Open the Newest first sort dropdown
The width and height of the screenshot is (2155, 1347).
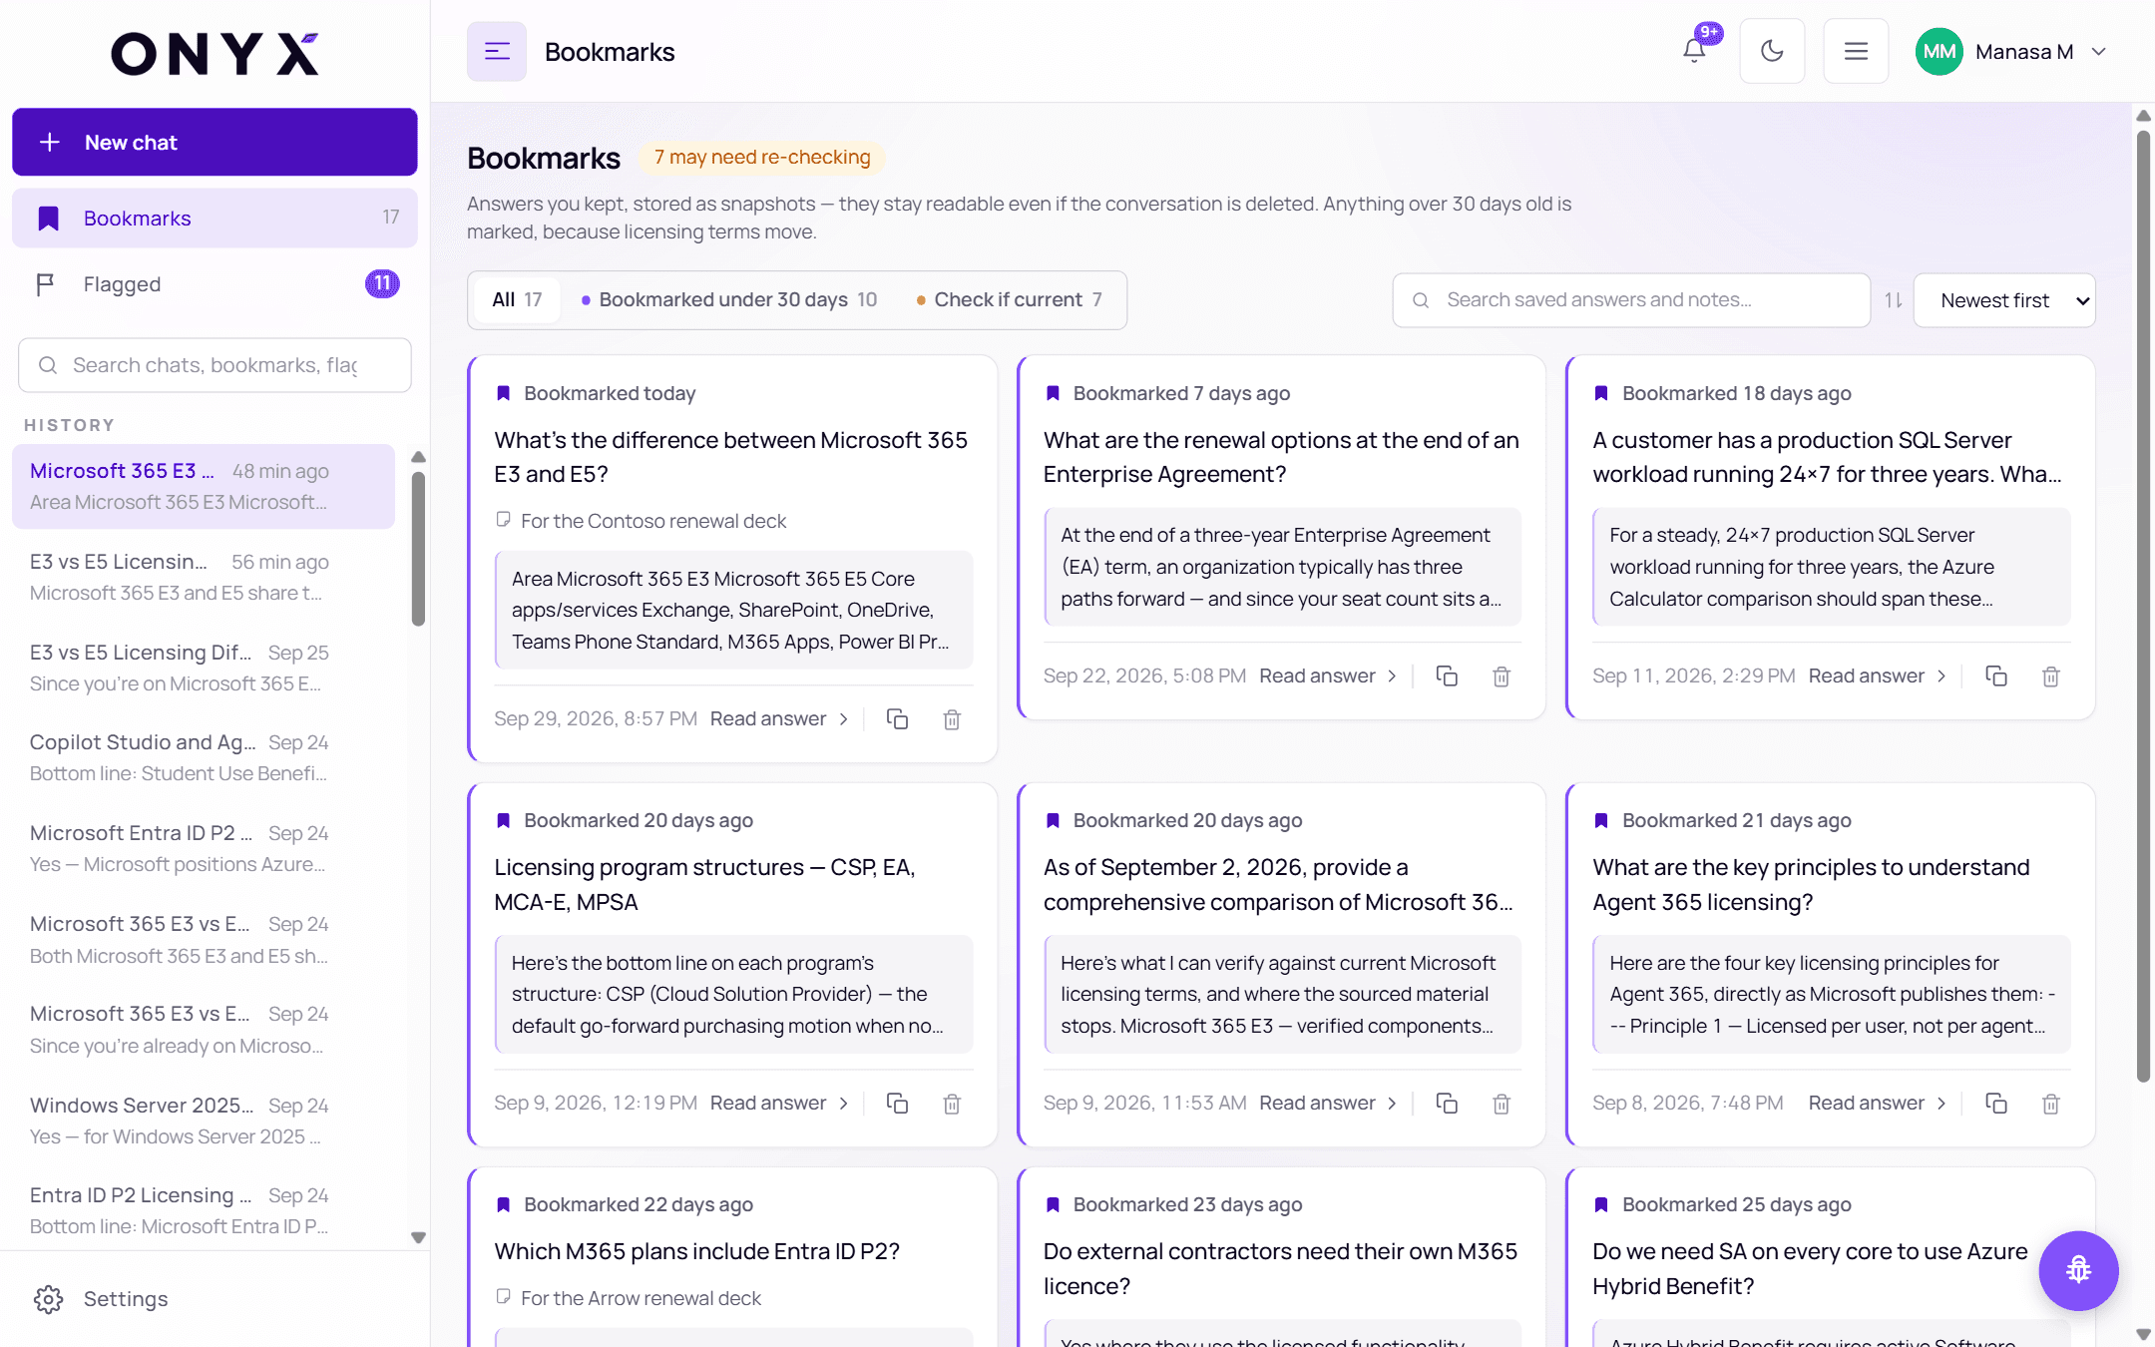pos(2004,300)
